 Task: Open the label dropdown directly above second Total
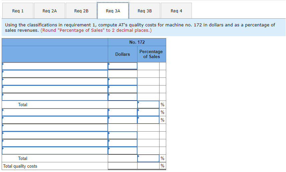(55, 150)
